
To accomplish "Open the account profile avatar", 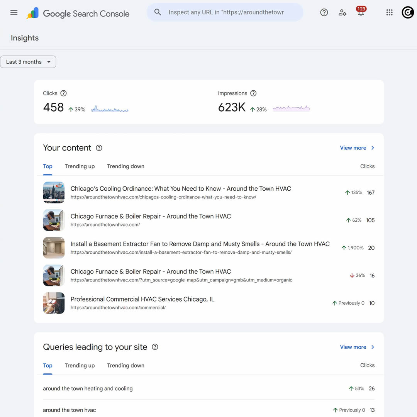I will tap(408, 12).
